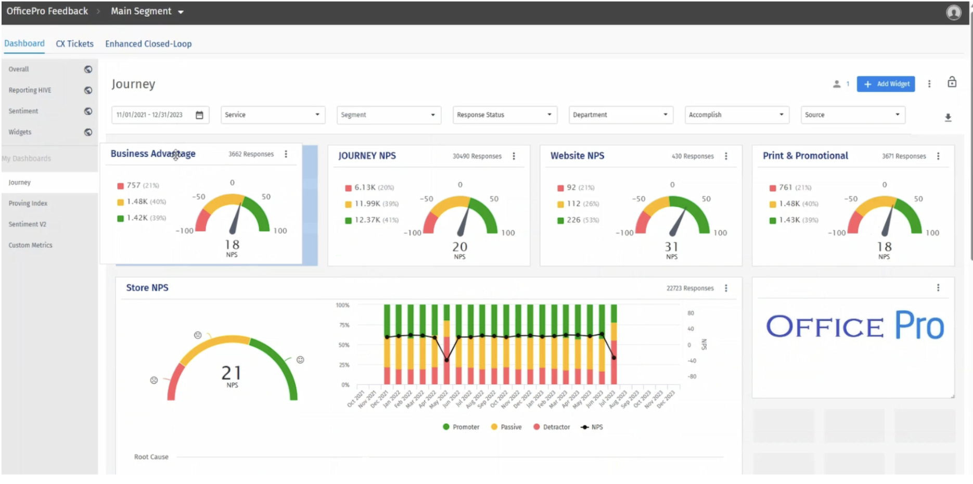The width and height of the screenshot is (973, 484).
Task: Open the Store NPS widget three-dot menu
Action: click(x=726, y=288)
